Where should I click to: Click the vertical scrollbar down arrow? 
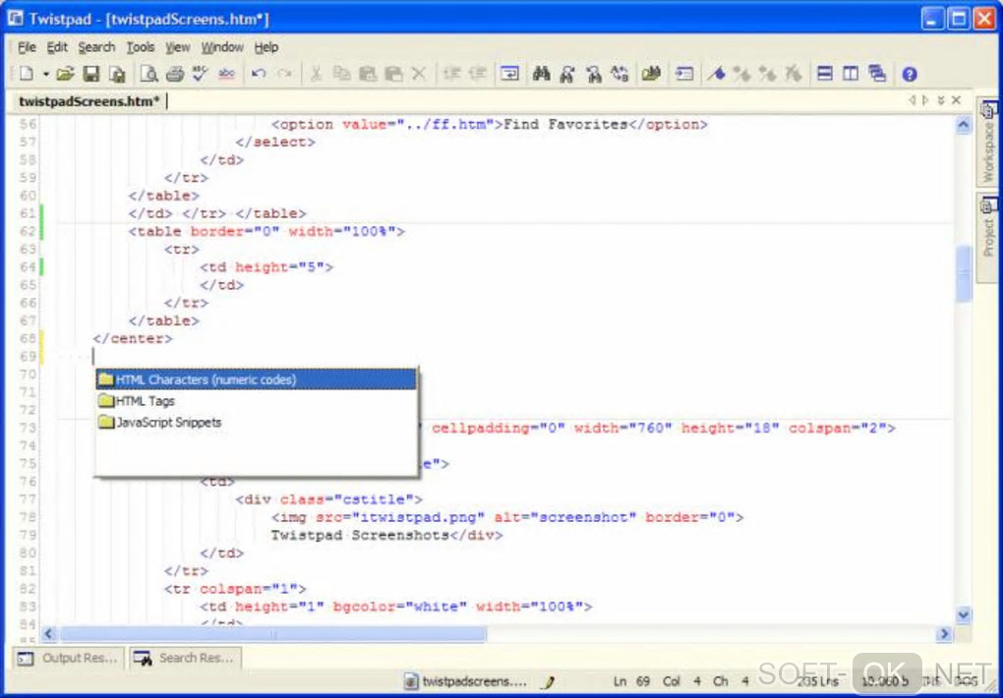point(964,615)
